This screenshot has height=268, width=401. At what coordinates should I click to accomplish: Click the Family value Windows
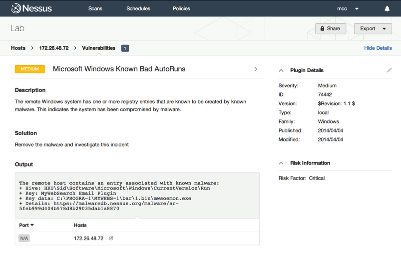[x=328, y=121]
